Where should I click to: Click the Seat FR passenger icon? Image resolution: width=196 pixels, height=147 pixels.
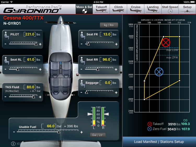tap(83, 36)
